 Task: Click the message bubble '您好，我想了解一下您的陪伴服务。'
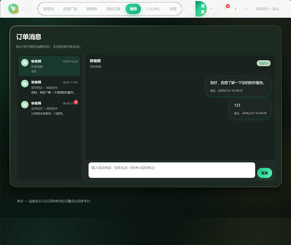238,86
